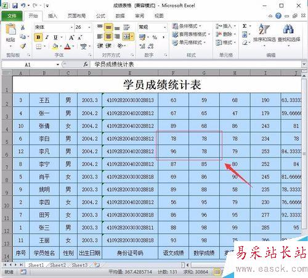Viewport: 308px width, 278px height.
Task: Open the fill color dropdown arrow
Action: [x=61, y=47]
